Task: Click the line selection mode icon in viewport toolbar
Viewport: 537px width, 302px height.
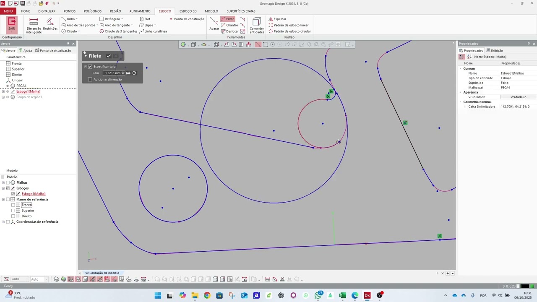Action: 258,44
